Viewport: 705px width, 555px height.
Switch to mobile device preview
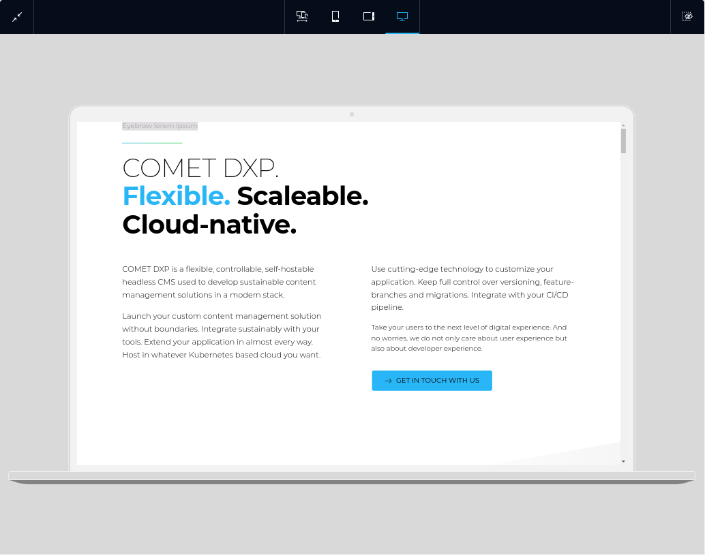click(335, 16)
